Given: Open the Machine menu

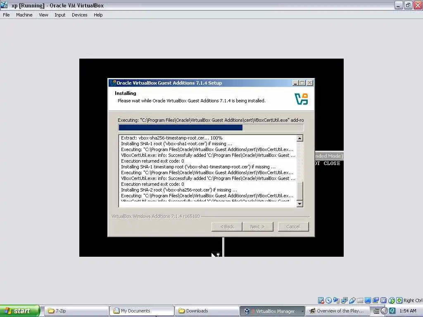Looking at the screenshot, I should pos(24,15).
